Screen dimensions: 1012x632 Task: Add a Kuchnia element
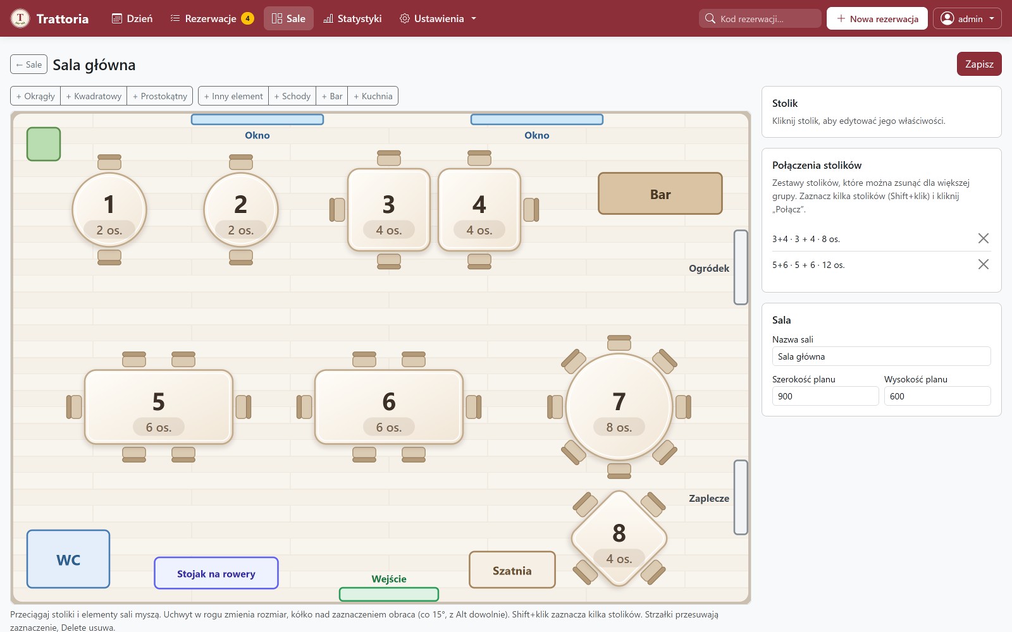pos(373,96)
